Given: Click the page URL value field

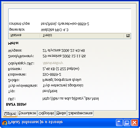Looking at the screenshot, I should pyautogui.click(x=70, y=99).
